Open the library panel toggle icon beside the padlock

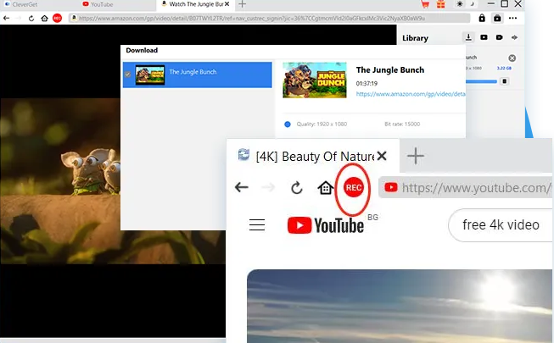tap(497, 18)
